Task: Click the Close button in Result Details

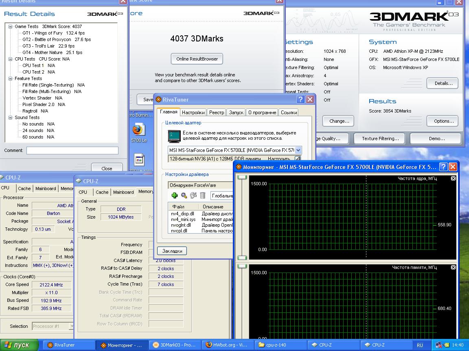Action: coord(107,168)
